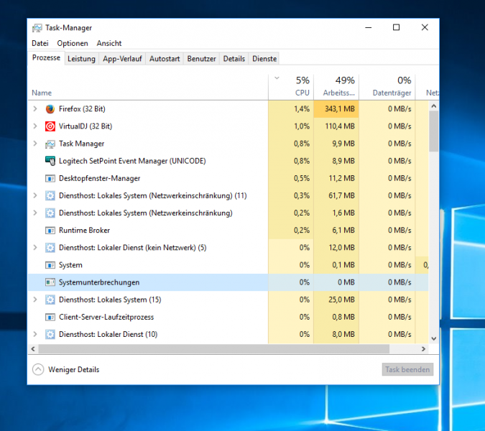The width and height of the screenshot is (485, 431).
Task: Click the vertical scrollbar thumb
Action: tap(434, 131)
